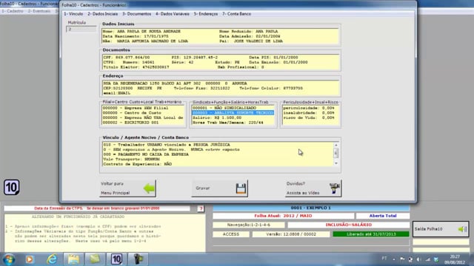The height and width of the screenshot is (266, 474).
Task: Open Internet Explorer from taskbar
Action: (52, 259)
